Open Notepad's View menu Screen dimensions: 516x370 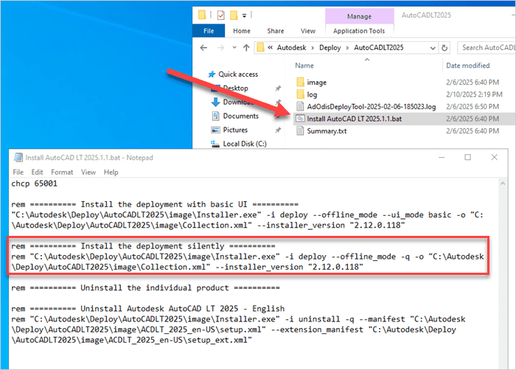88,172
